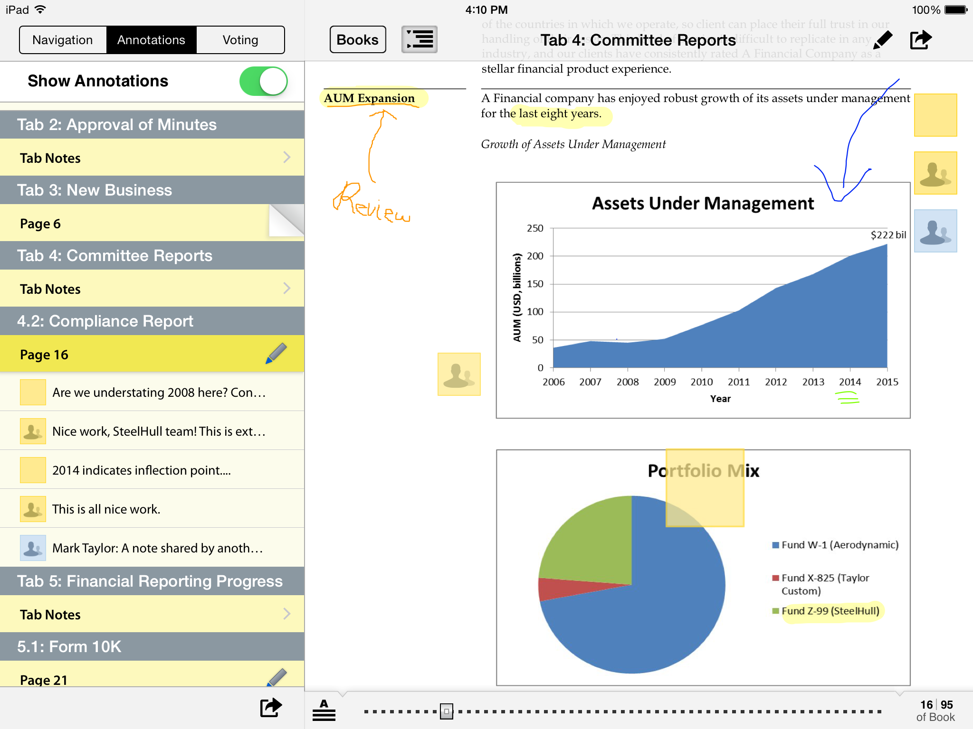This screenshot has height=729, width=973.
Task: Open the text formatting icon in footer
Action: (324, 710)
